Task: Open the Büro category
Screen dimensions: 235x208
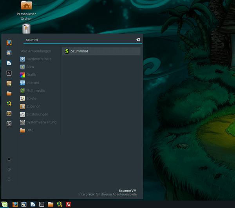Action: (x=29, y=67)
